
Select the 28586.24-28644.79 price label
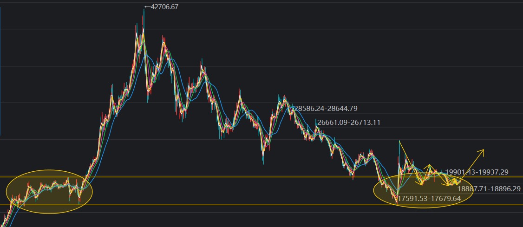coord(326,108)
